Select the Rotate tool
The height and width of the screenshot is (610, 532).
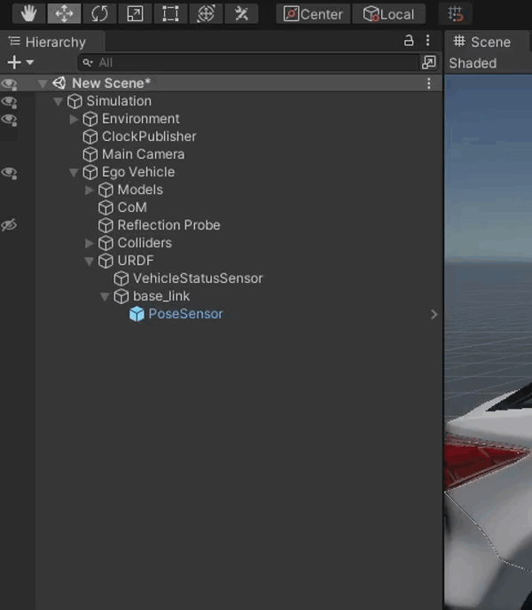(99, 14)
